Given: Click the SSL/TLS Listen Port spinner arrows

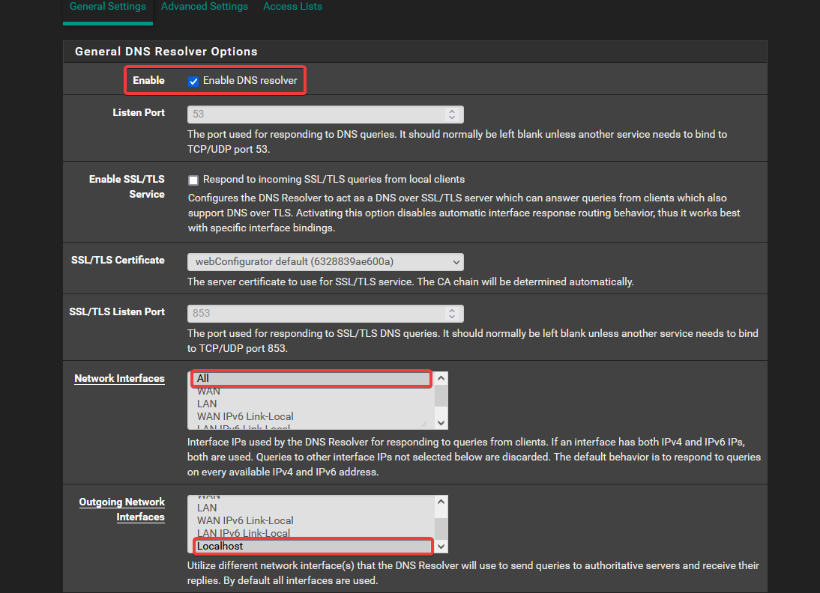Looking at the screenshot, I should pos(451,313).
